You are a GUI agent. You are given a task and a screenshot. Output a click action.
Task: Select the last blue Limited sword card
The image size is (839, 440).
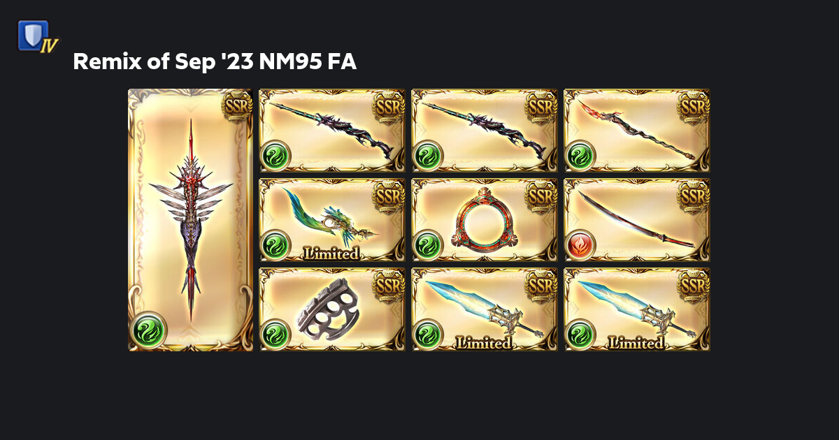637,309
